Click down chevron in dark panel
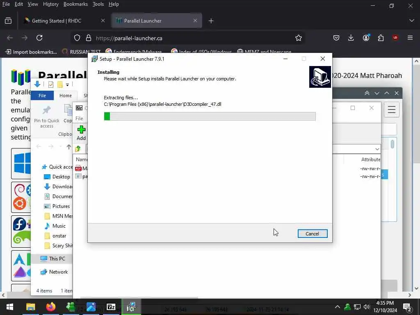This screenshot has width=420, height=315. coord(377,93)
